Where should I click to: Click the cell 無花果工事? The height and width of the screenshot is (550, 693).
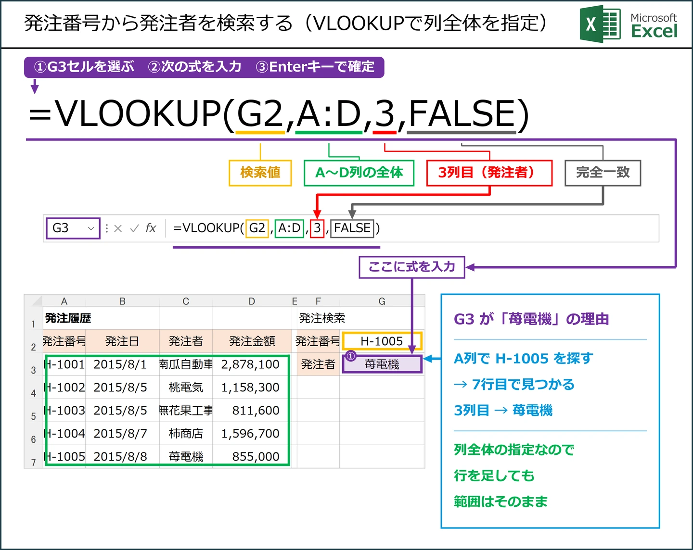pos(186,411)
